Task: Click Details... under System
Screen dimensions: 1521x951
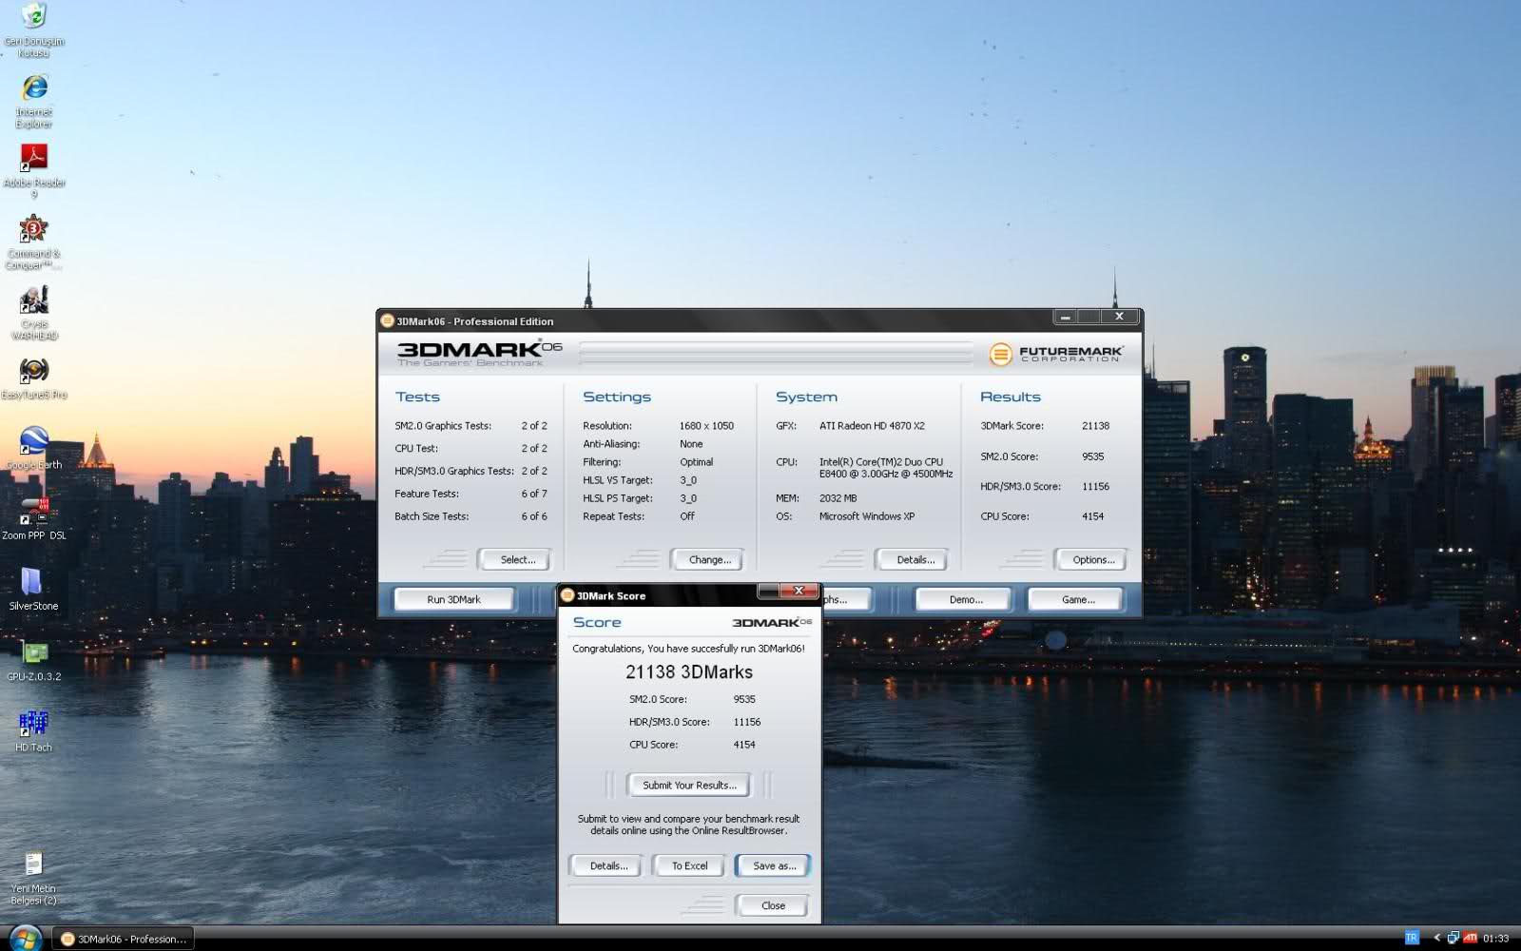Action: (x=913, y=559)
